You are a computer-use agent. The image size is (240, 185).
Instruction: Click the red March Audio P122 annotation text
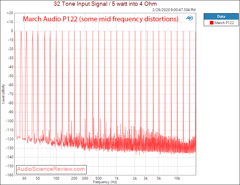tap(100, 19)
